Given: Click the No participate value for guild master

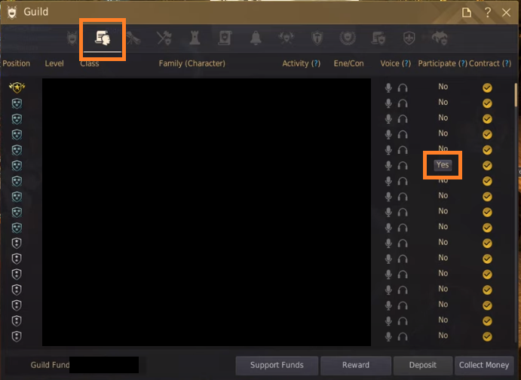Looking at the screenshot, I should [443, 87].
